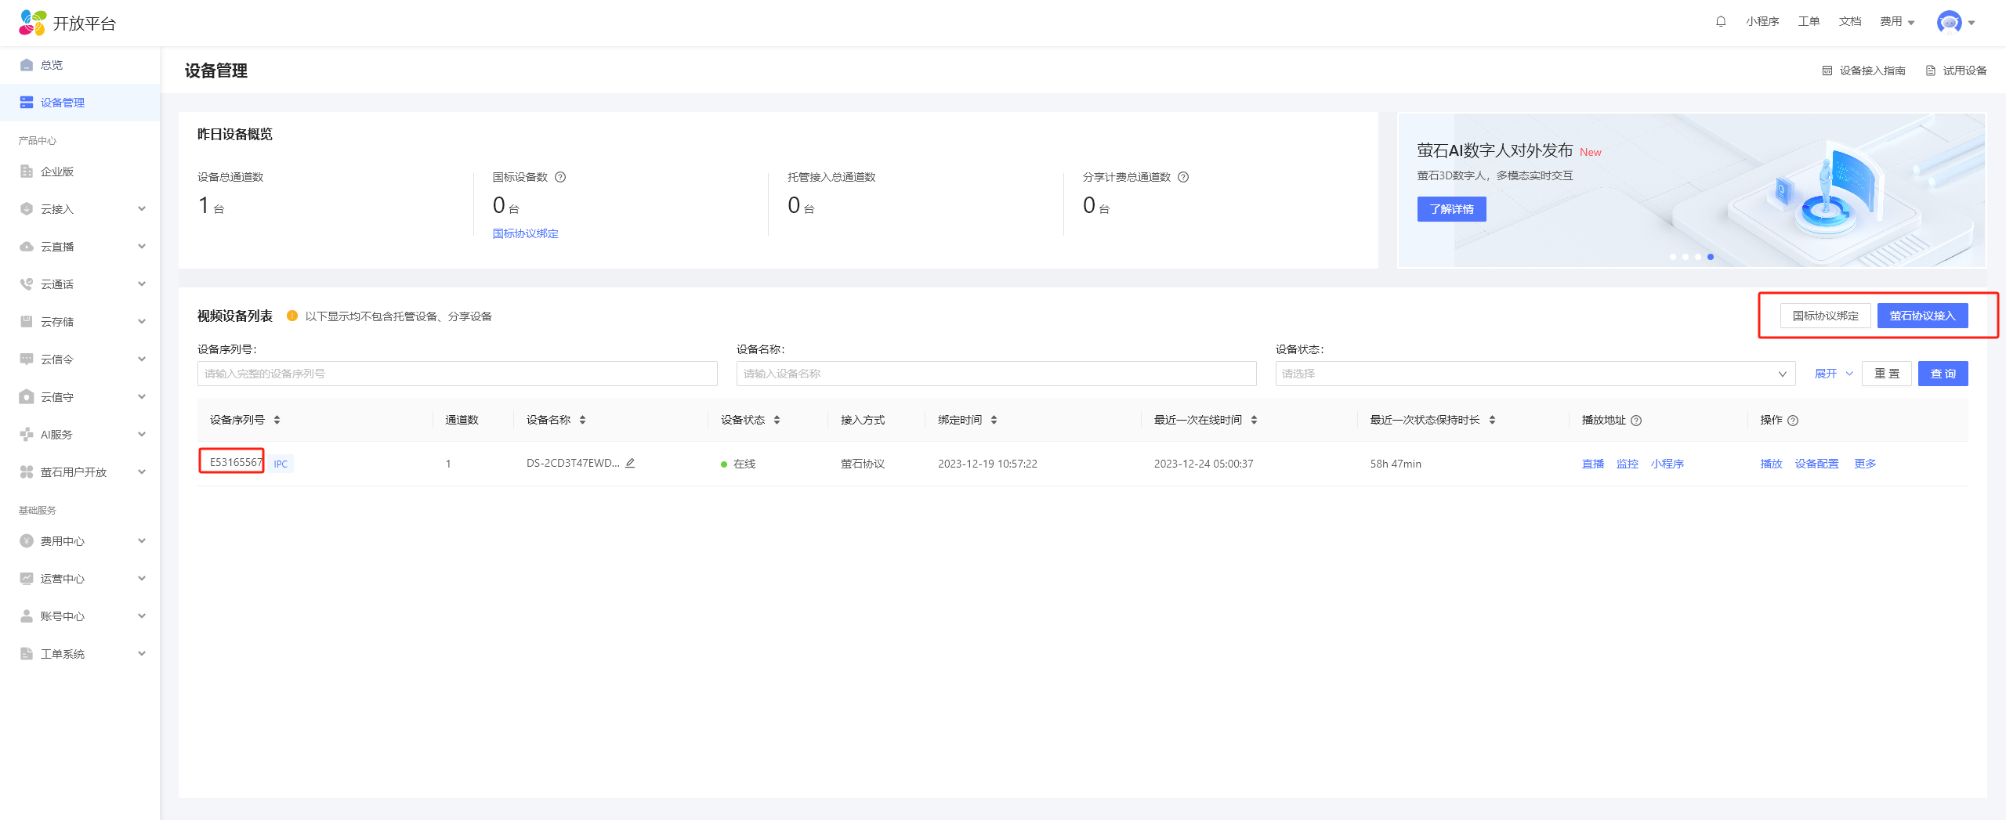Click the 查询 search button
The width and height of the screenshot is (2006, 820).
[x=1943, y=374]
